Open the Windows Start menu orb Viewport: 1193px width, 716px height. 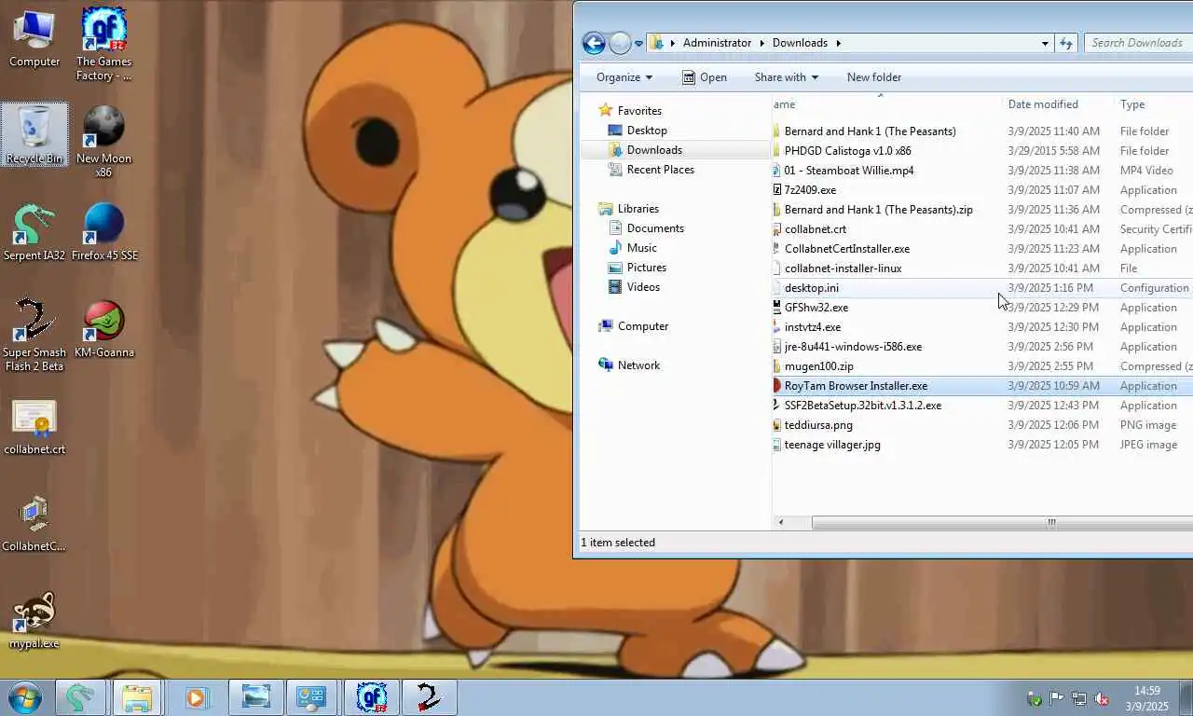coord(25,697)
